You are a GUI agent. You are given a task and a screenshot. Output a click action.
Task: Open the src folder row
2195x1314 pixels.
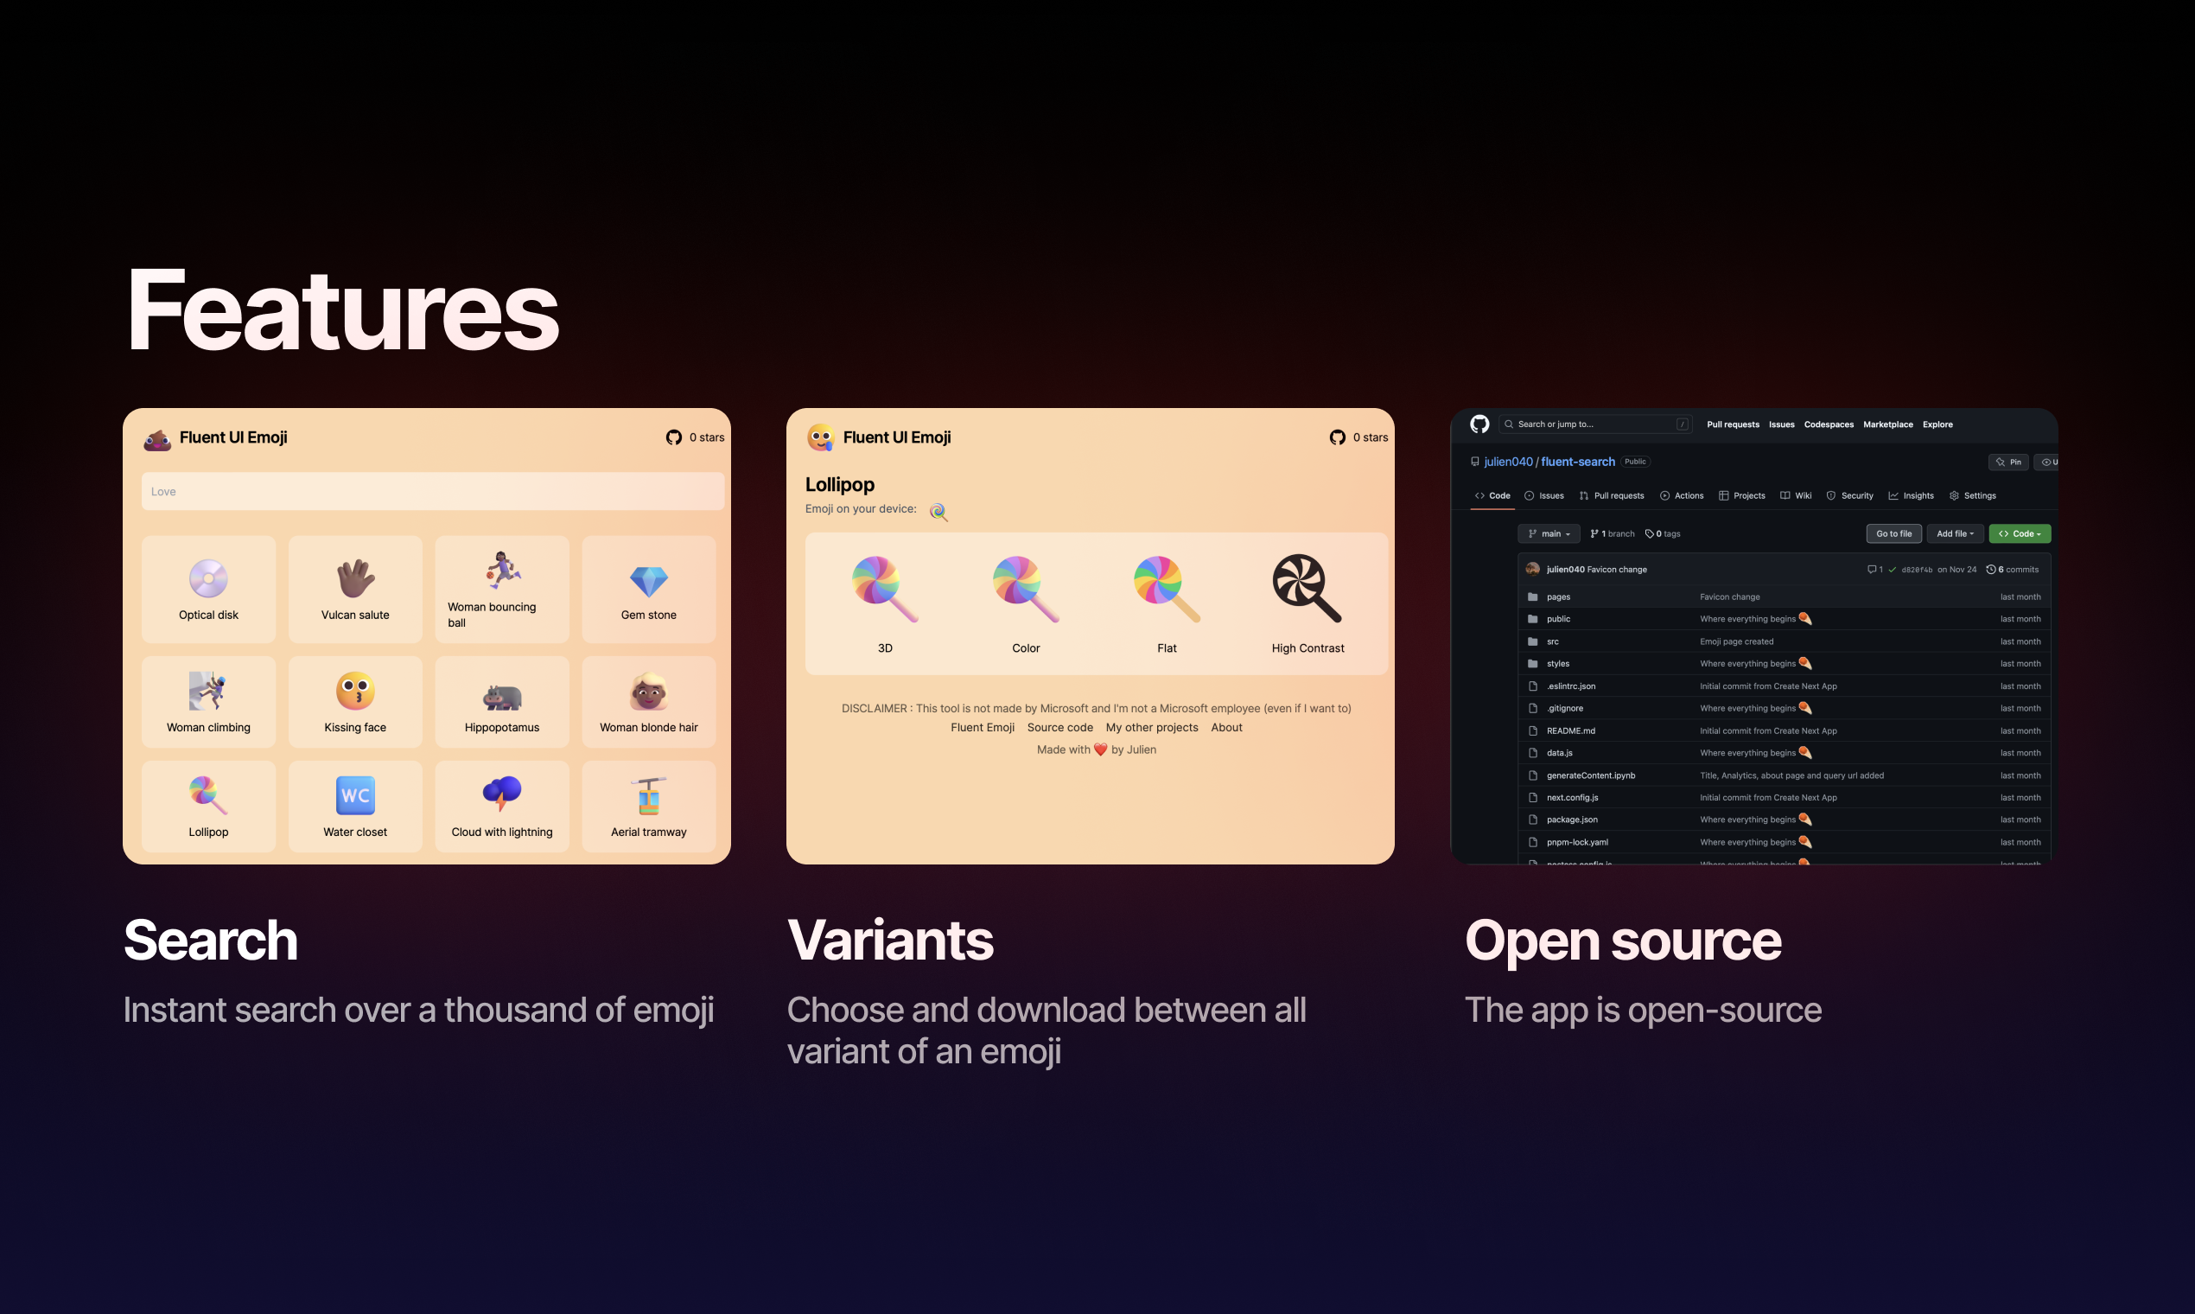click(1785, 641)
